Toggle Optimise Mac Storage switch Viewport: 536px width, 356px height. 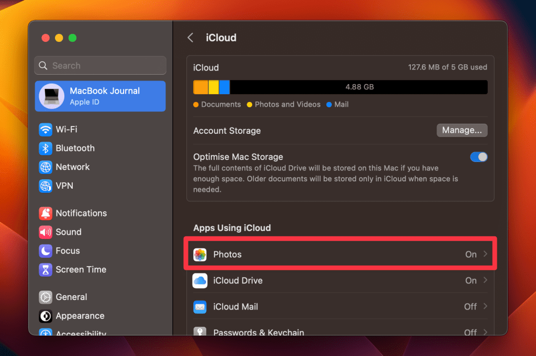(x=478, y=157)
